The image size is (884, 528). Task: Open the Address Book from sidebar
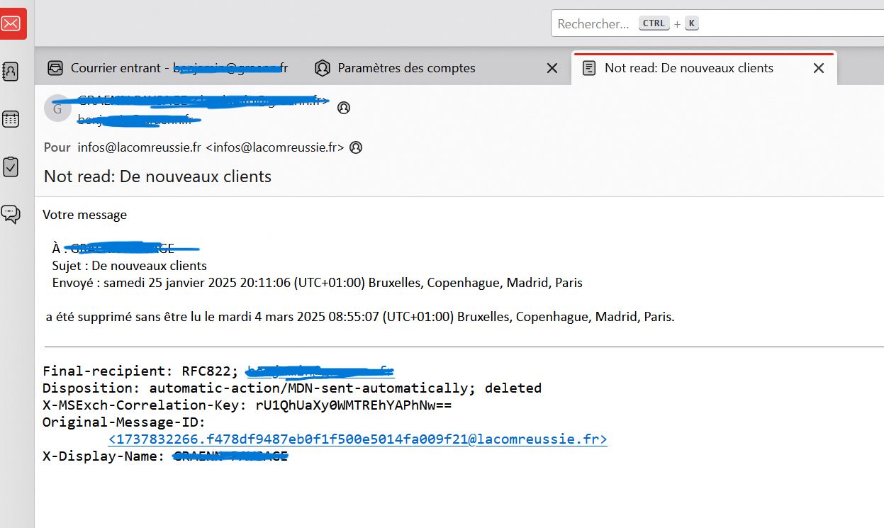(x=11, y=71)
